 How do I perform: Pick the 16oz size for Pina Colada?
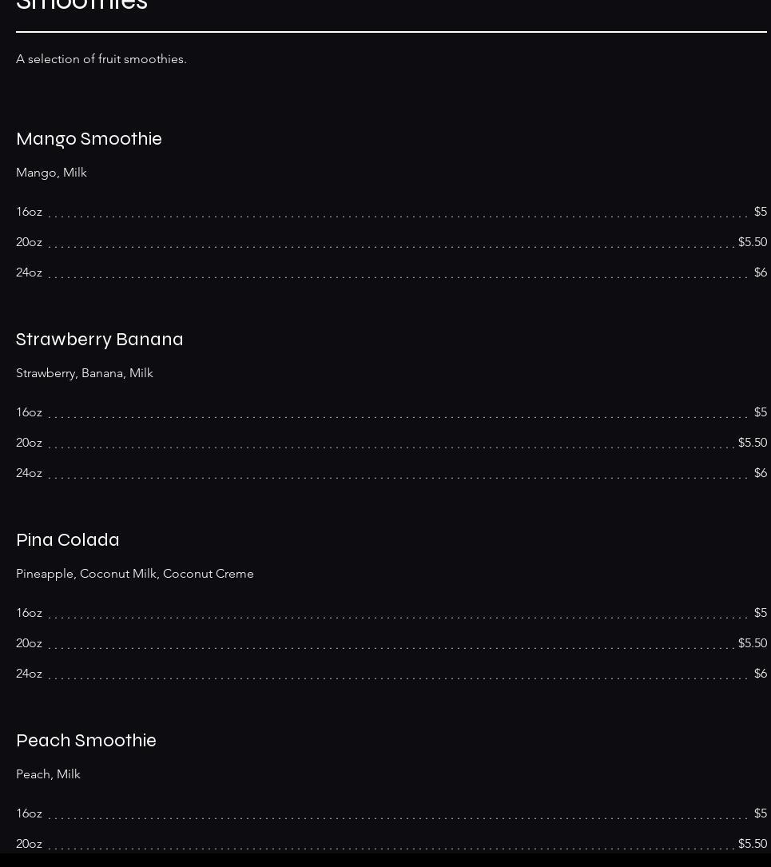[x=29, y=613]
